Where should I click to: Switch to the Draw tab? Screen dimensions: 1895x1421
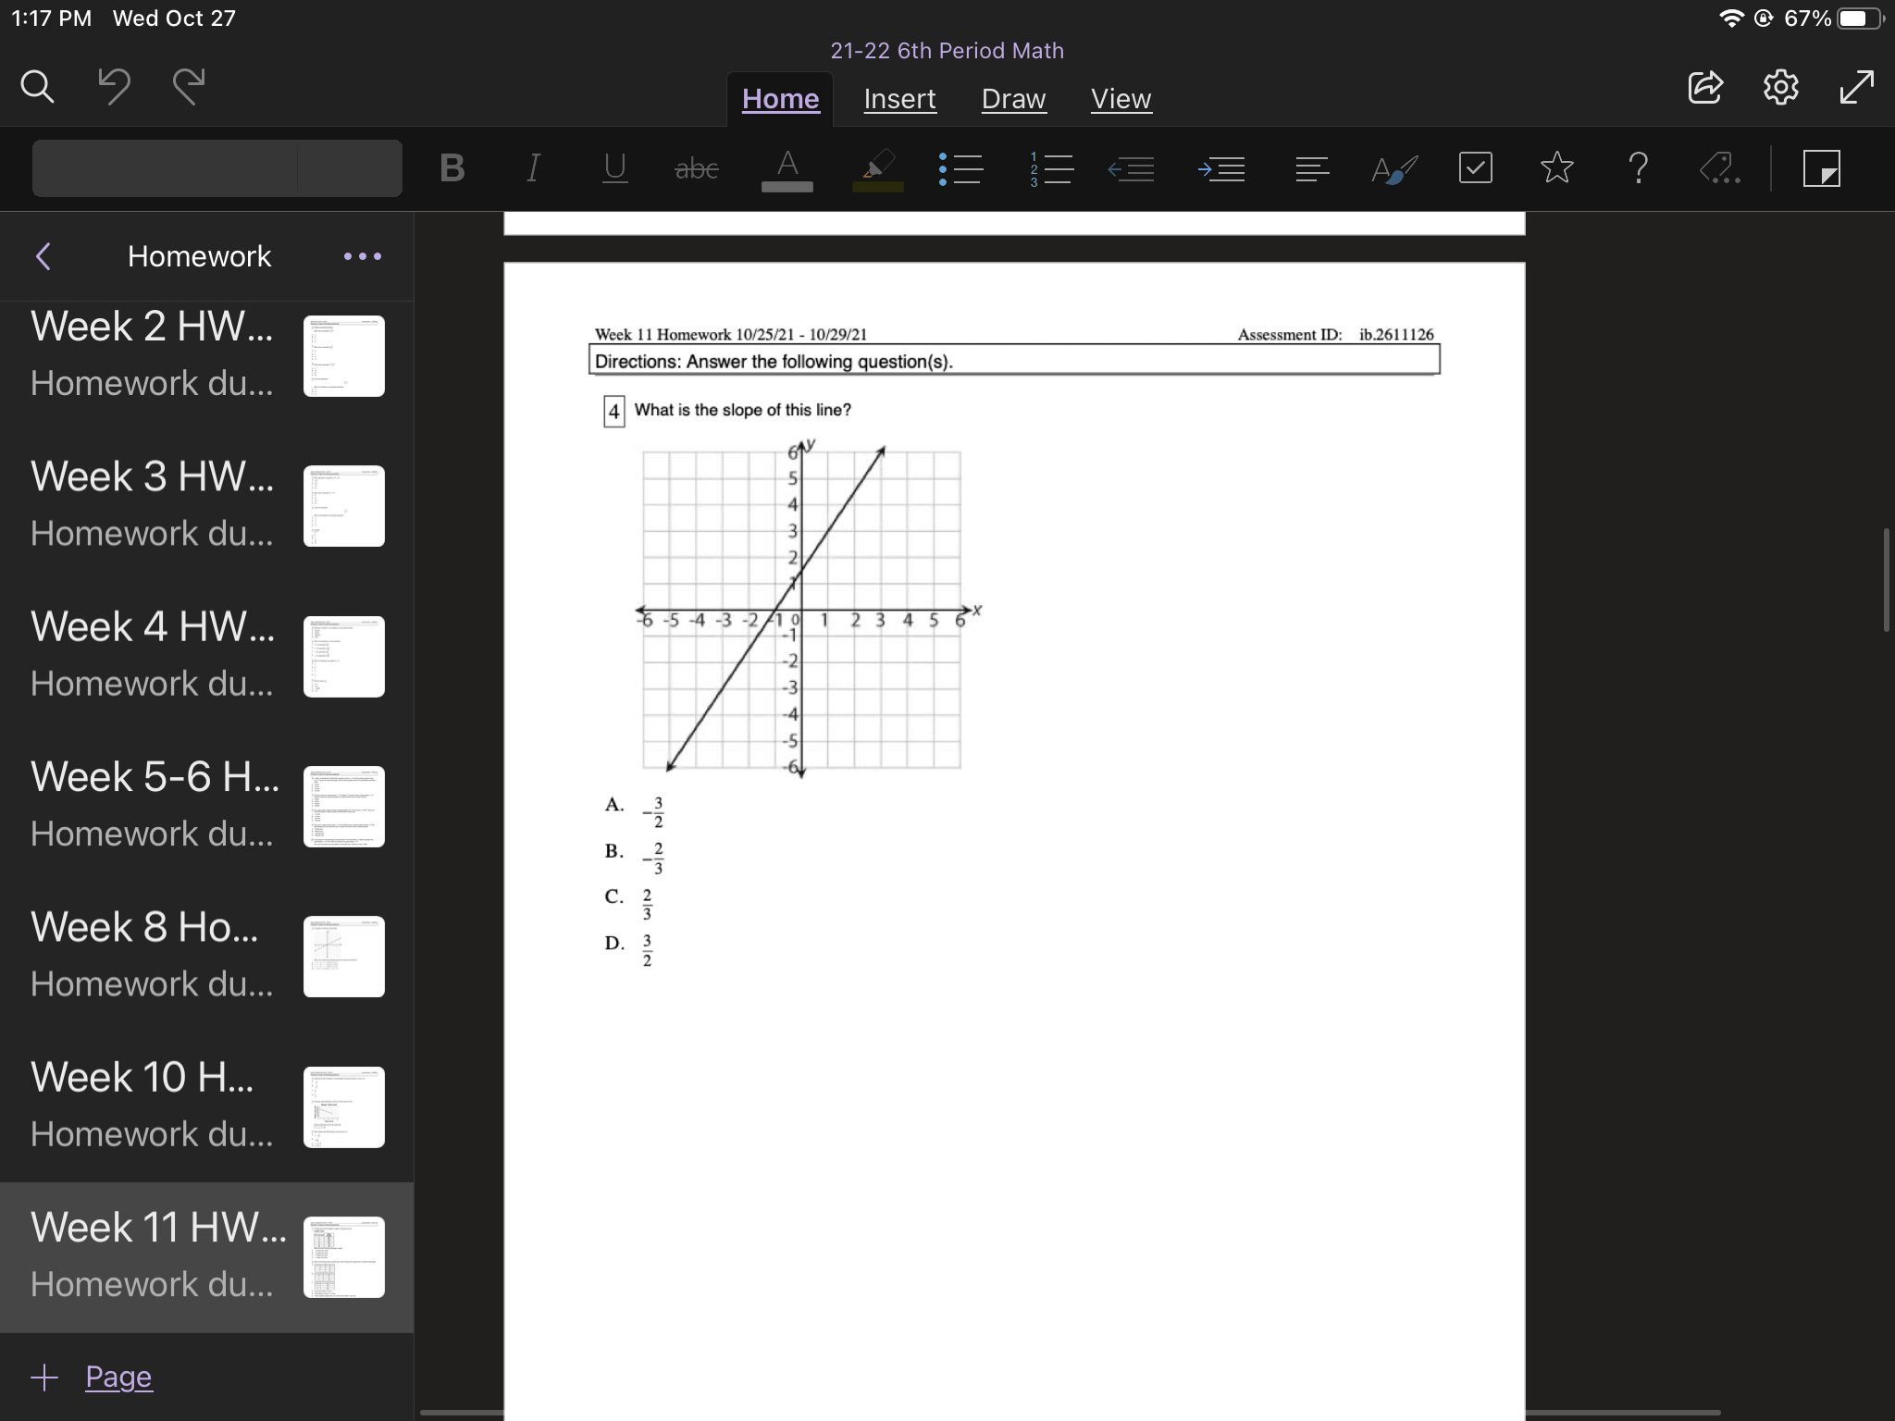point(1013,99)
